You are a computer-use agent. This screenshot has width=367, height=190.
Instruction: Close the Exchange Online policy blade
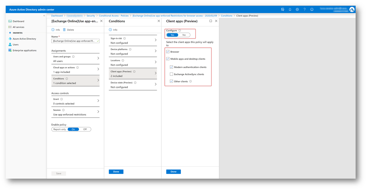tap(101, 21)
